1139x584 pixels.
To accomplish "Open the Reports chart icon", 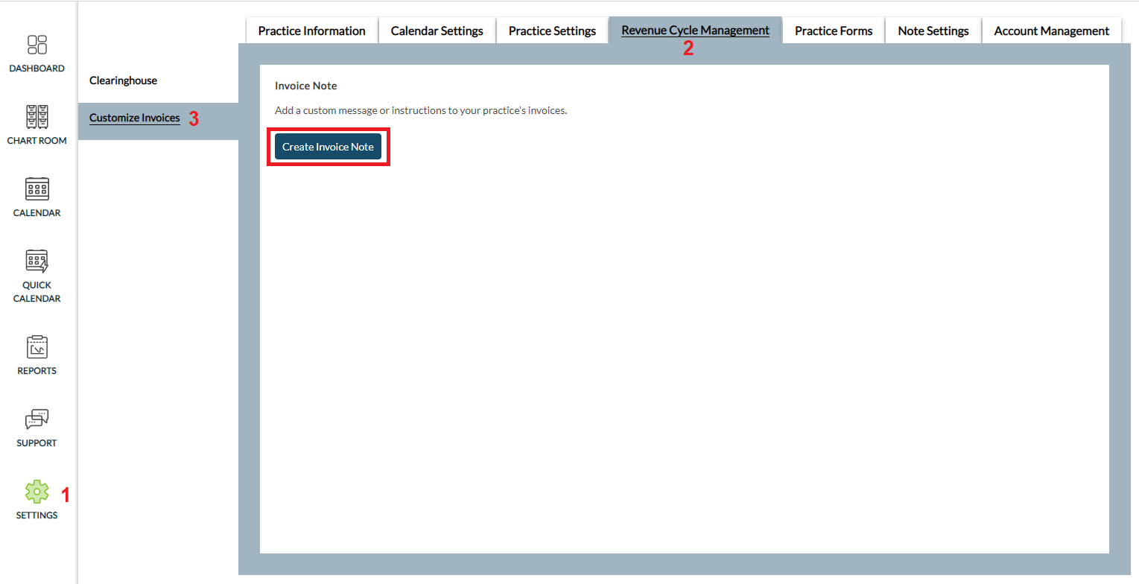I will pos(37,346).
